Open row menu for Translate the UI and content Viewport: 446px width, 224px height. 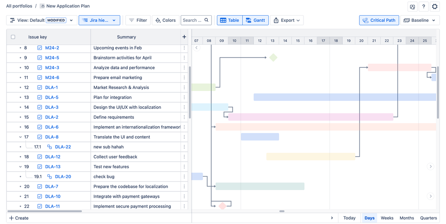(184, 137)
